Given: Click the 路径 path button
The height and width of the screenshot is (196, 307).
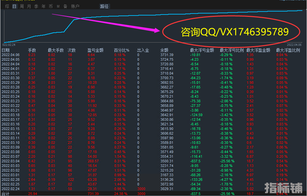Looking at the screenshot, I should click(x=104, y=6).
